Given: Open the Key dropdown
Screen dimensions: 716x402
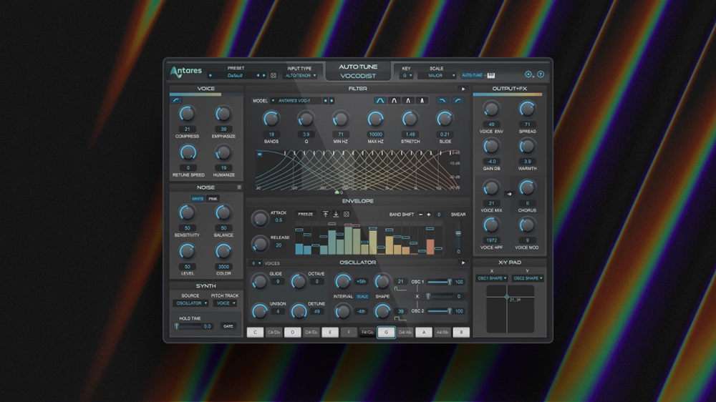Looking at the screenshot, I should (407, 76).
